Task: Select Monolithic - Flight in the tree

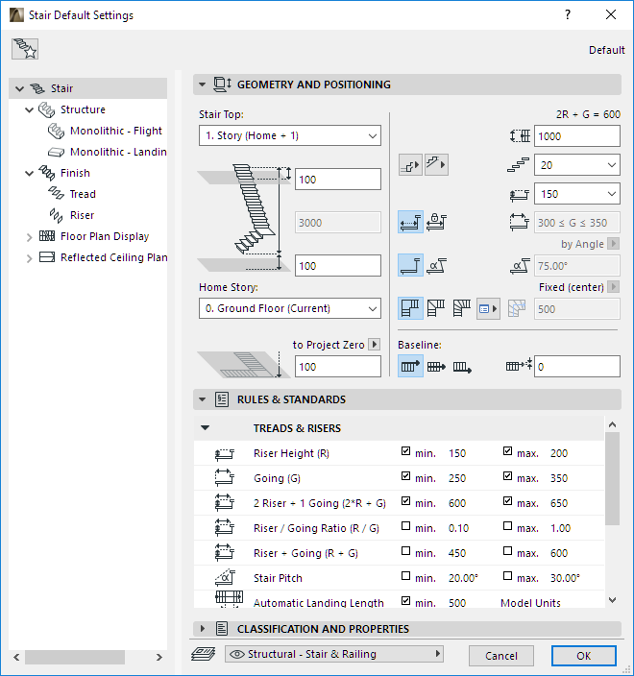Action: click(x=115, y=131)
